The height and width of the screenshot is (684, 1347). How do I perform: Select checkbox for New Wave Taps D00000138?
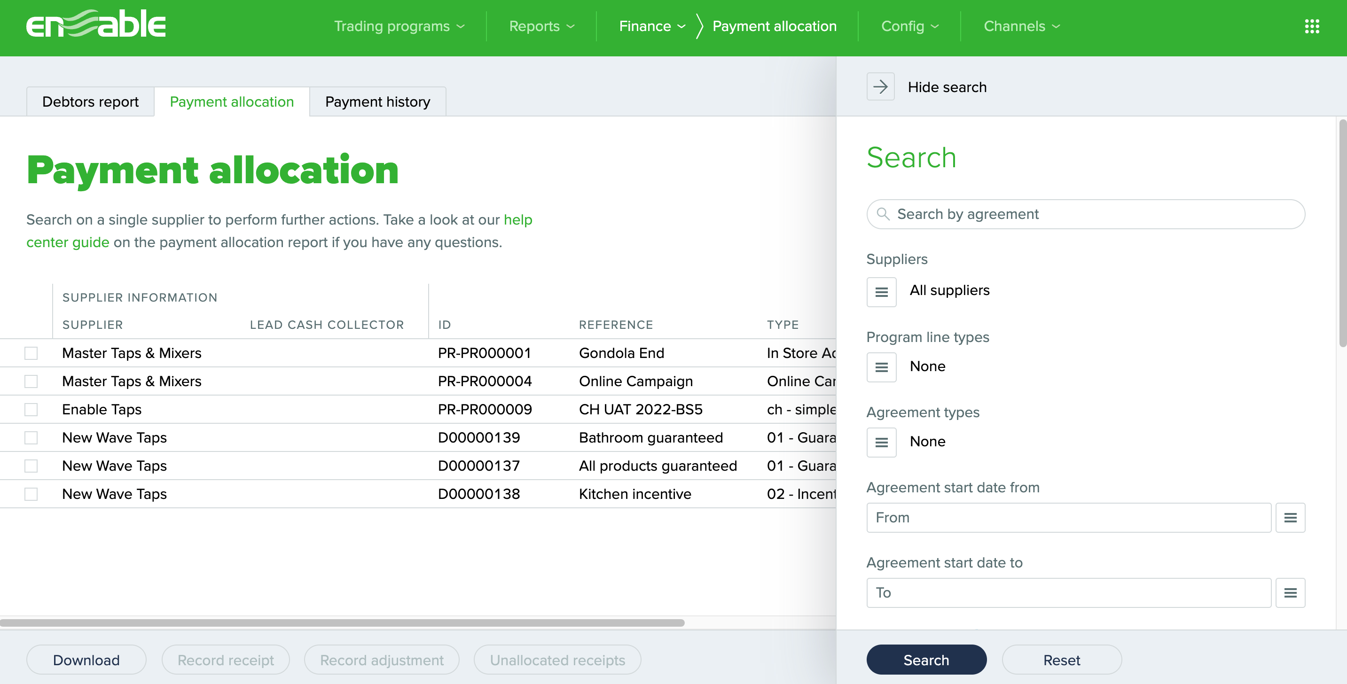pyautogui.click(x=31, y=494)
